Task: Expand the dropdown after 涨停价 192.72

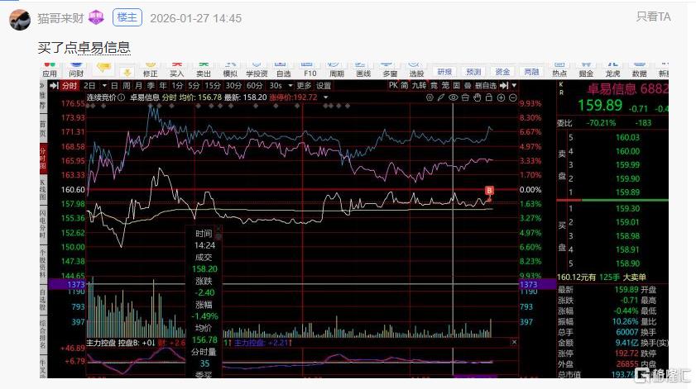Action: pyautogui.click(x=326, y=97)
